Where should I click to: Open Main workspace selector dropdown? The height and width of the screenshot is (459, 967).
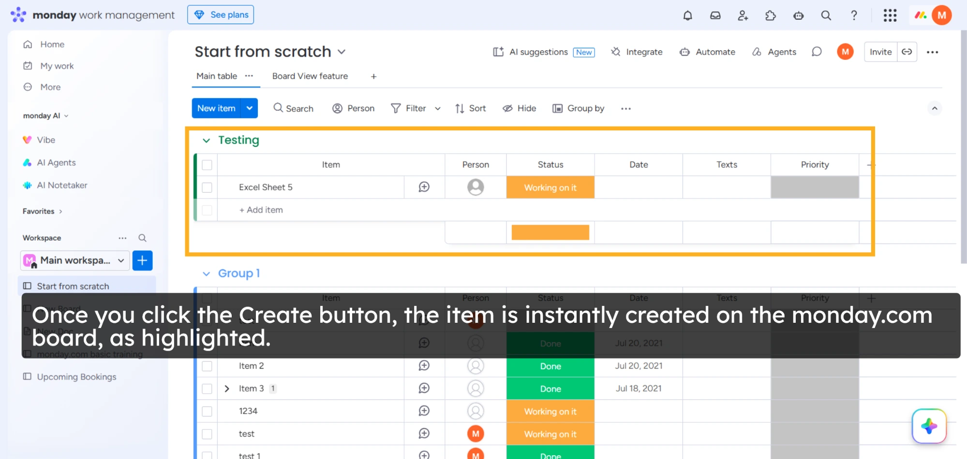pyautogui.click(x=75, y=260)
